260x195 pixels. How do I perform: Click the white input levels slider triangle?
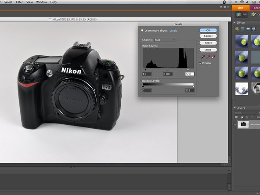[188, 70]
